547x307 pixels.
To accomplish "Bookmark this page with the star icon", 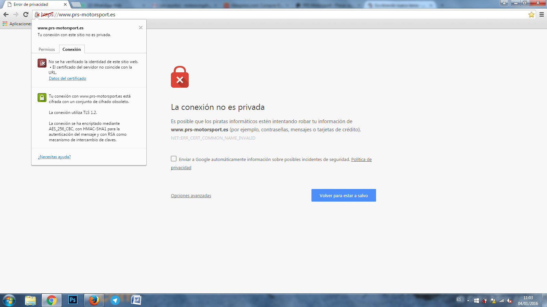I will [x=531, y=15].
